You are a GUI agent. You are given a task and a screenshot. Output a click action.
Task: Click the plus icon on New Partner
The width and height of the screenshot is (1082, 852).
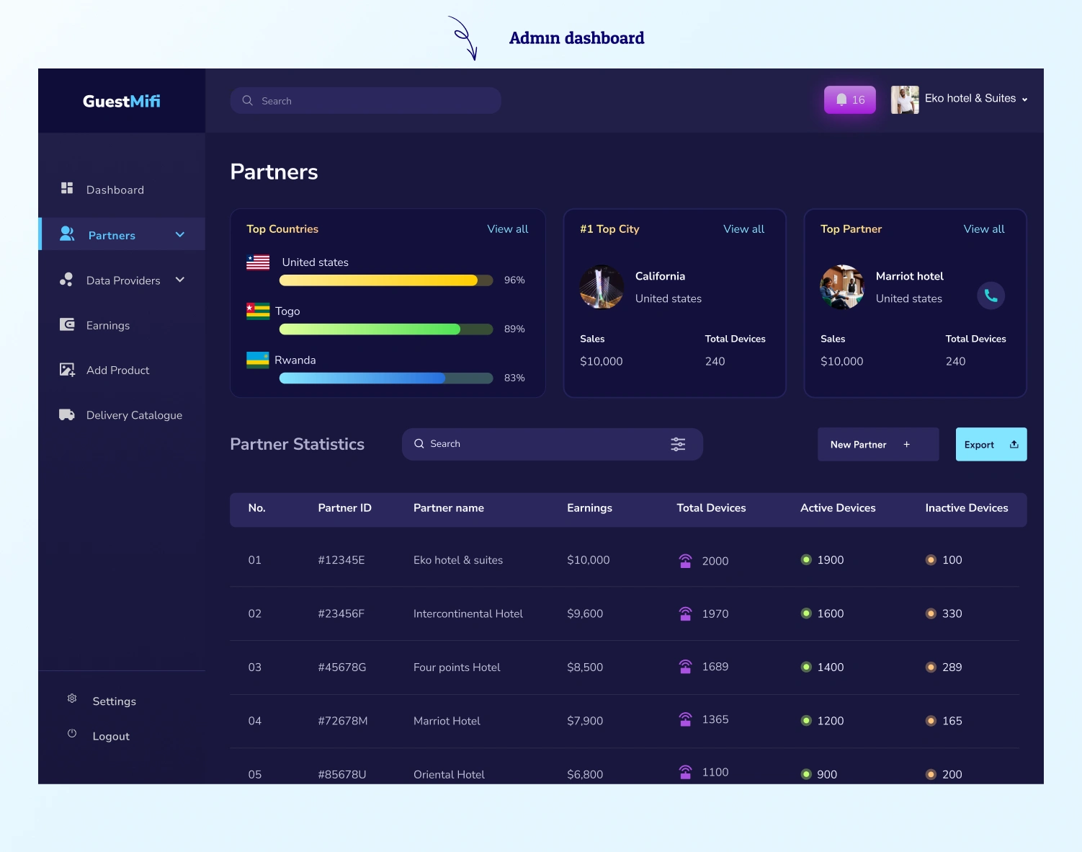(x=907, y=445)
